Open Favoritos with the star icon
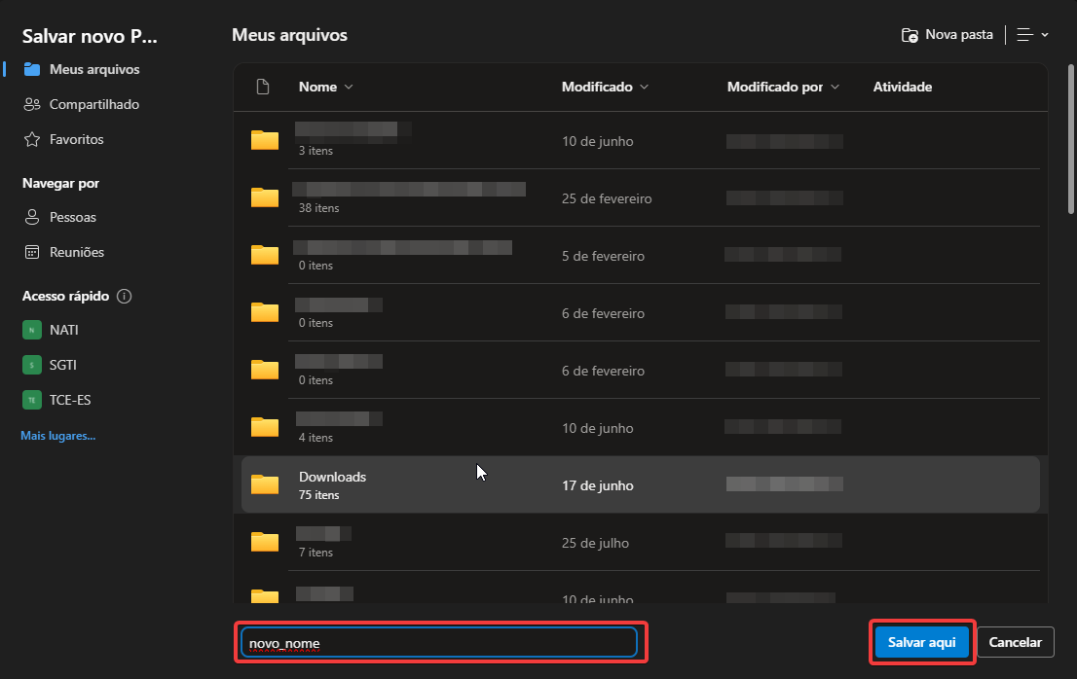The height and width of the screenshot is (679, 1077). tap(32, 139)
